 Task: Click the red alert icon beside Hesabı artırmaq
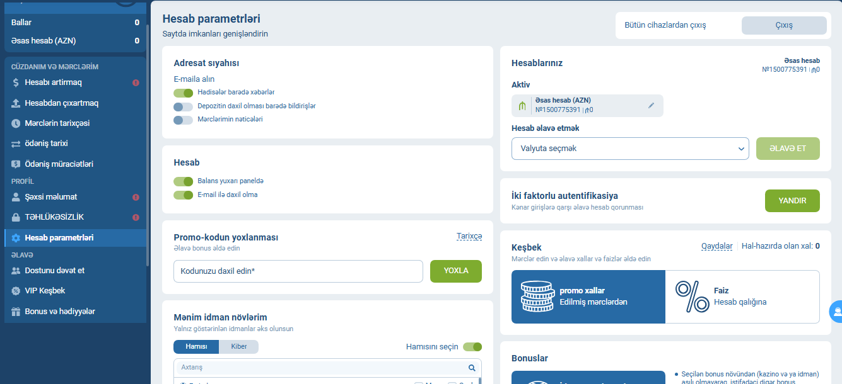(x=136, y=82)
